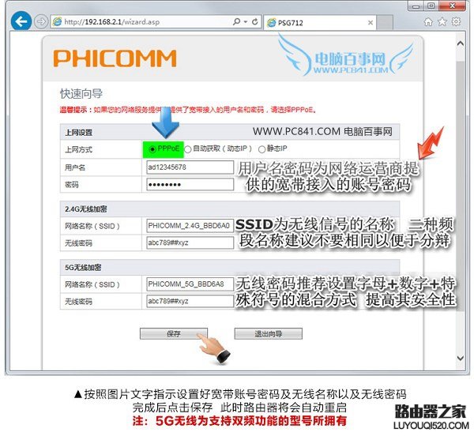Open the address bar dropdown arrow
474x436 pixels.
[246, 22]
